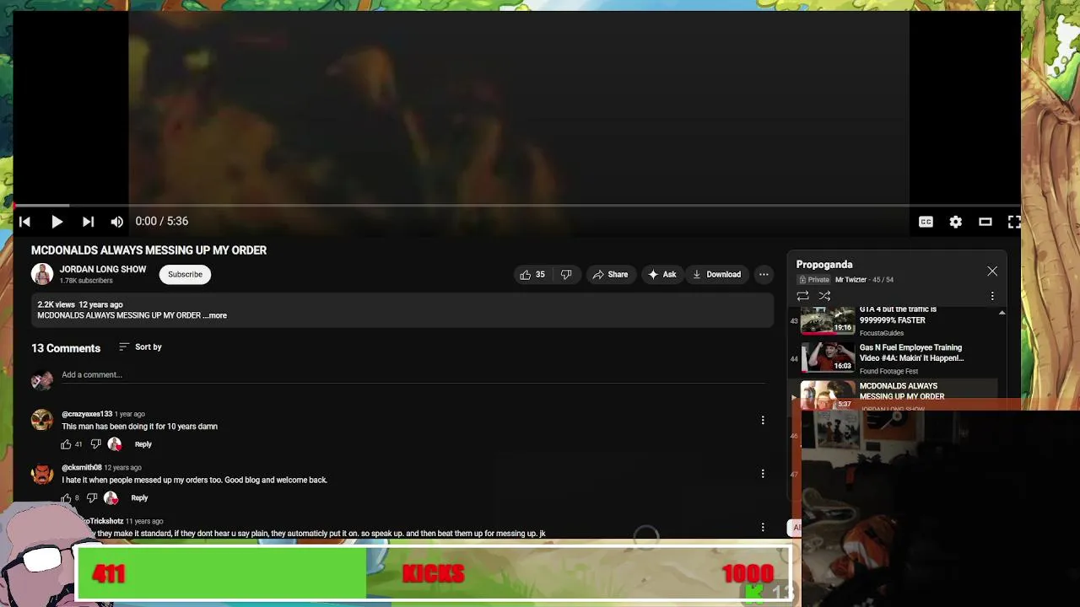
Task: Open @crazyaxes133 profile
Action: 87,414
